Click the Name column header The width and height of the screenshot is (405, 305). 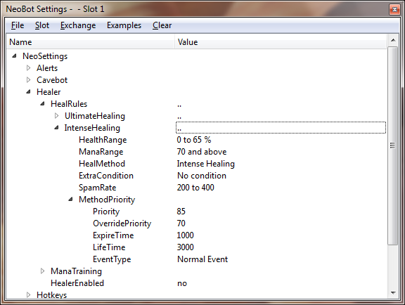click(91, 42)
